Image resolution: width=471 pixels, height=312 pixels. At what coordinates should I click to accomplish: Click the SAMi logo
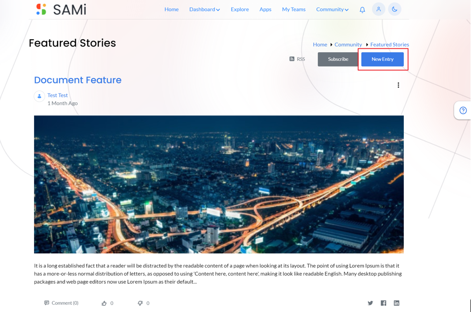point(61,9)
